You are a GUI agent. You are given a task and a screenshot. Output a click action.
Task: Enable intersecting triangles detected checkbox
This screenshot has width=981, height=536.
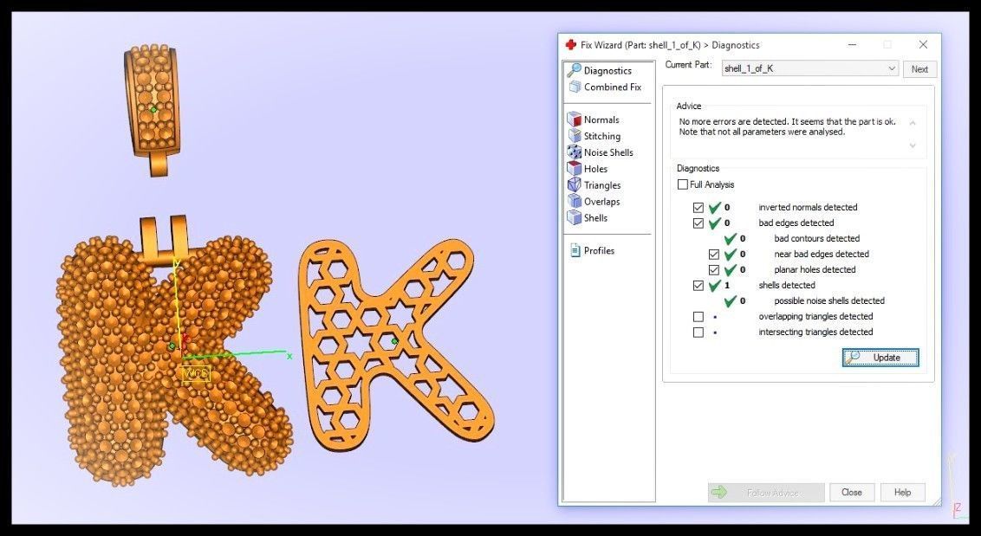click(x=698, y=333)
